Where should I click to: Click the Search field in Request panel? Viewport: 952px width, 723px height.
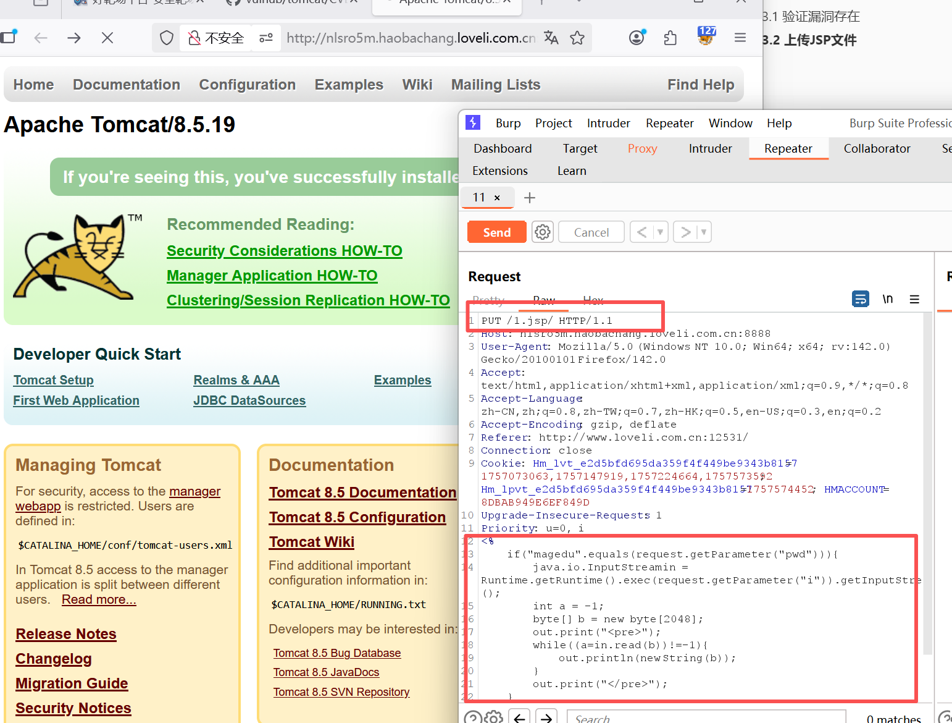pos(706,717)
